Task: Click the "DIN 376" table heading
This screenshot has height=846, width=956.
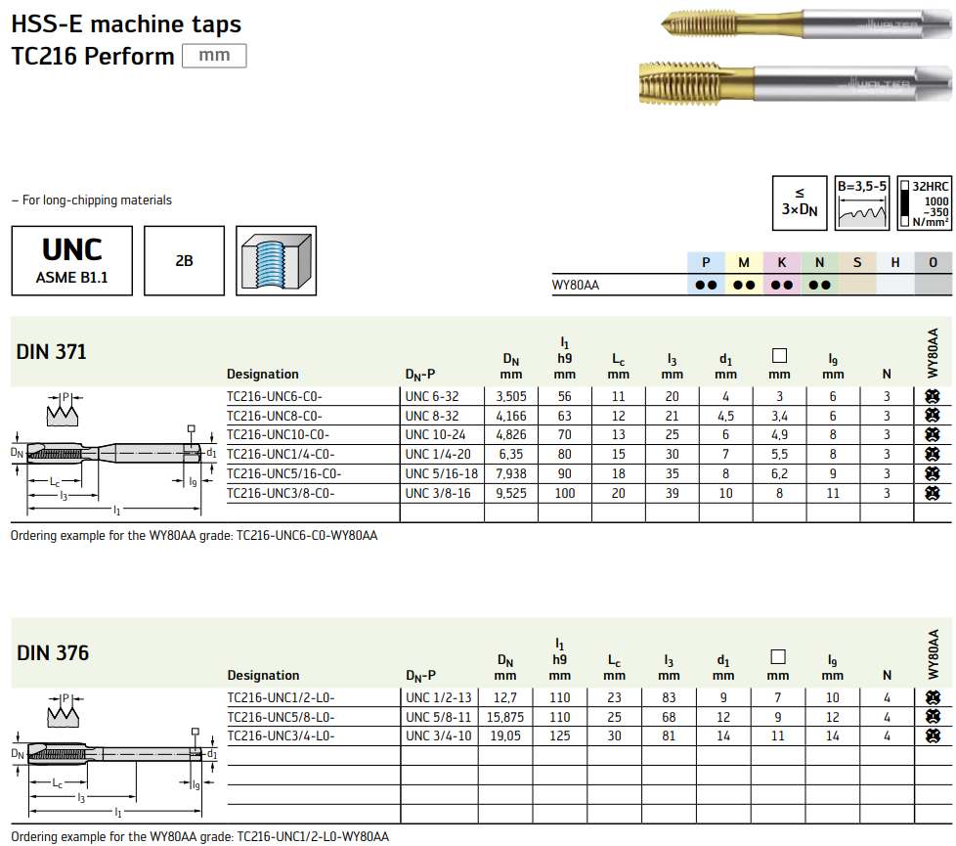Action: (x=53, y=653)
